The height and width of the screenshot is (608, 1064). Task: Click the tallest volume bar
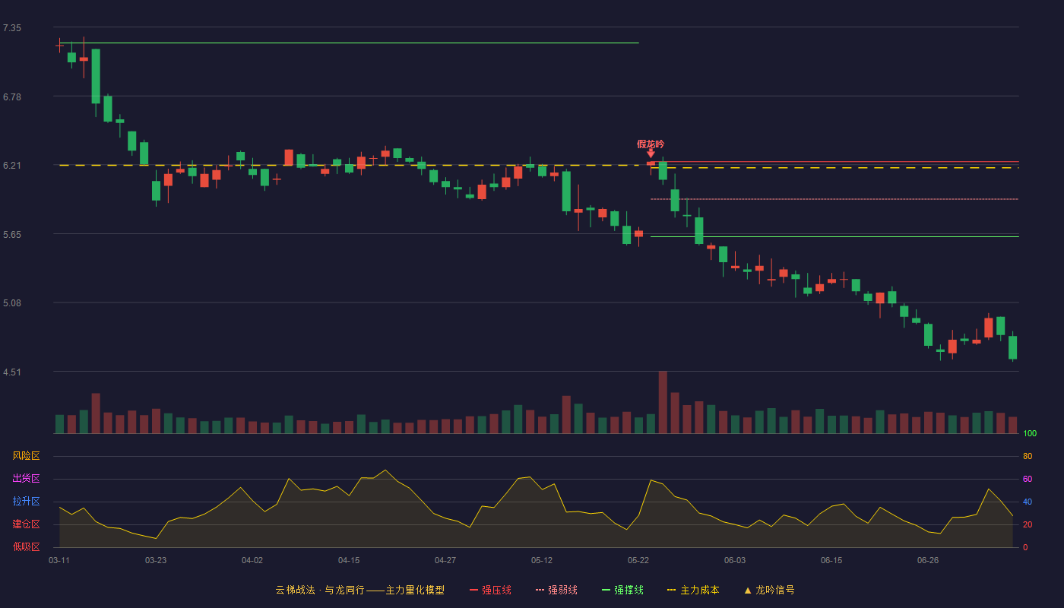(663, 402)
